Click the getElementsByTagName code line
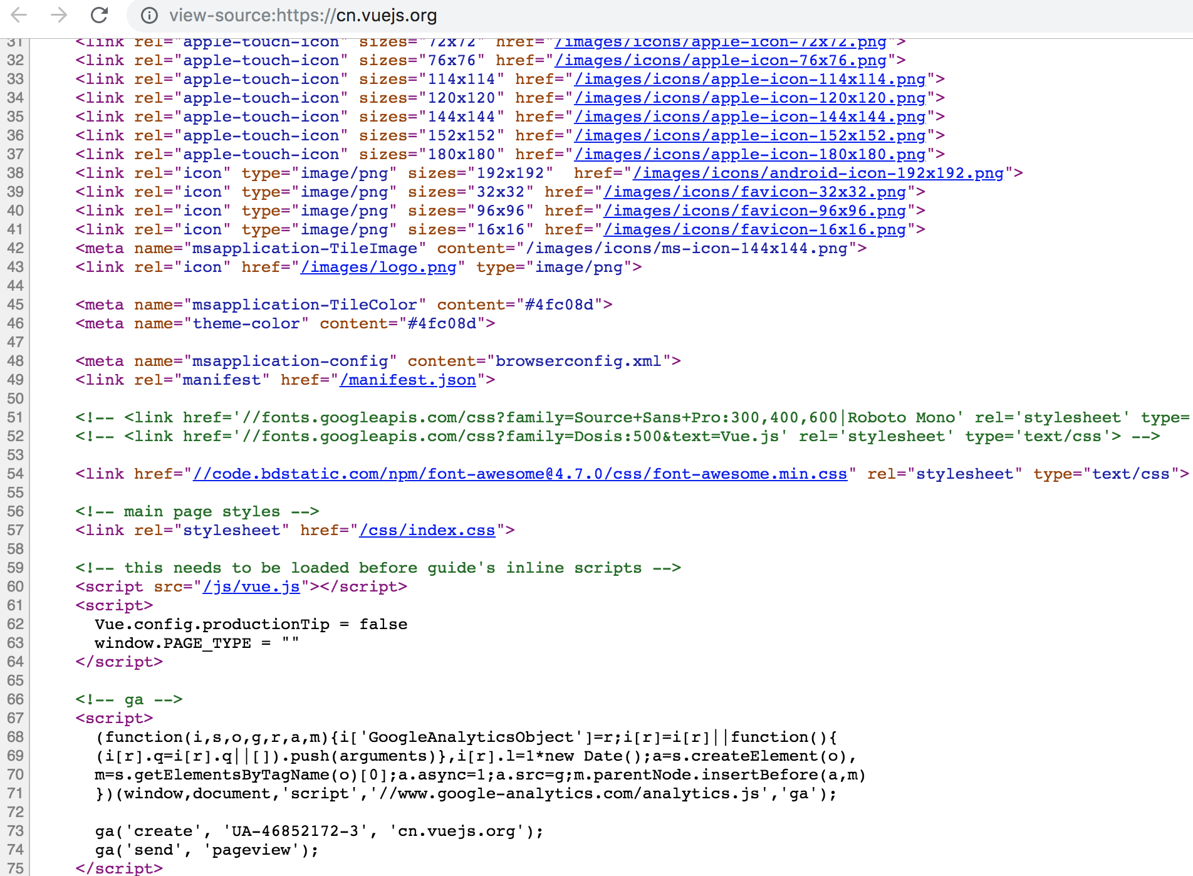Image resolution: width=1193 pixels, height=876 pixels. click(481, 775)
